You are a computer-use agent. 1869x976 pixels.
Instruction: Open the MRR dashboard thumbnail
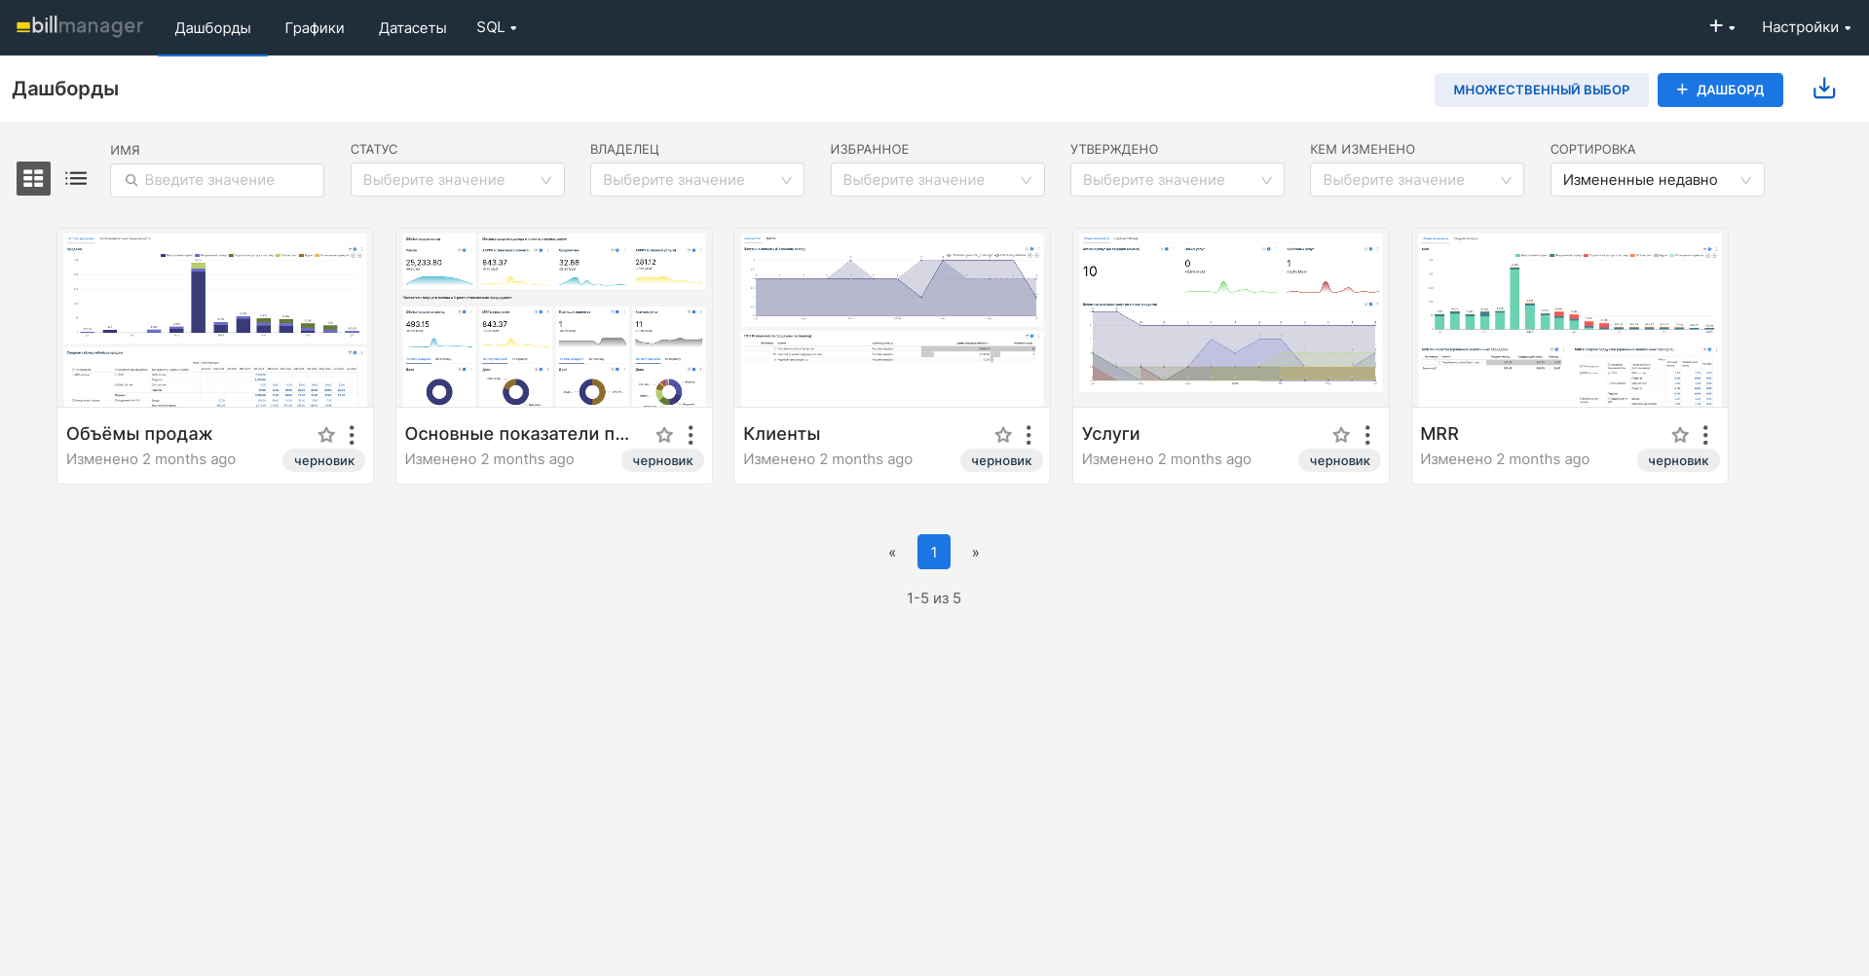1569,319
